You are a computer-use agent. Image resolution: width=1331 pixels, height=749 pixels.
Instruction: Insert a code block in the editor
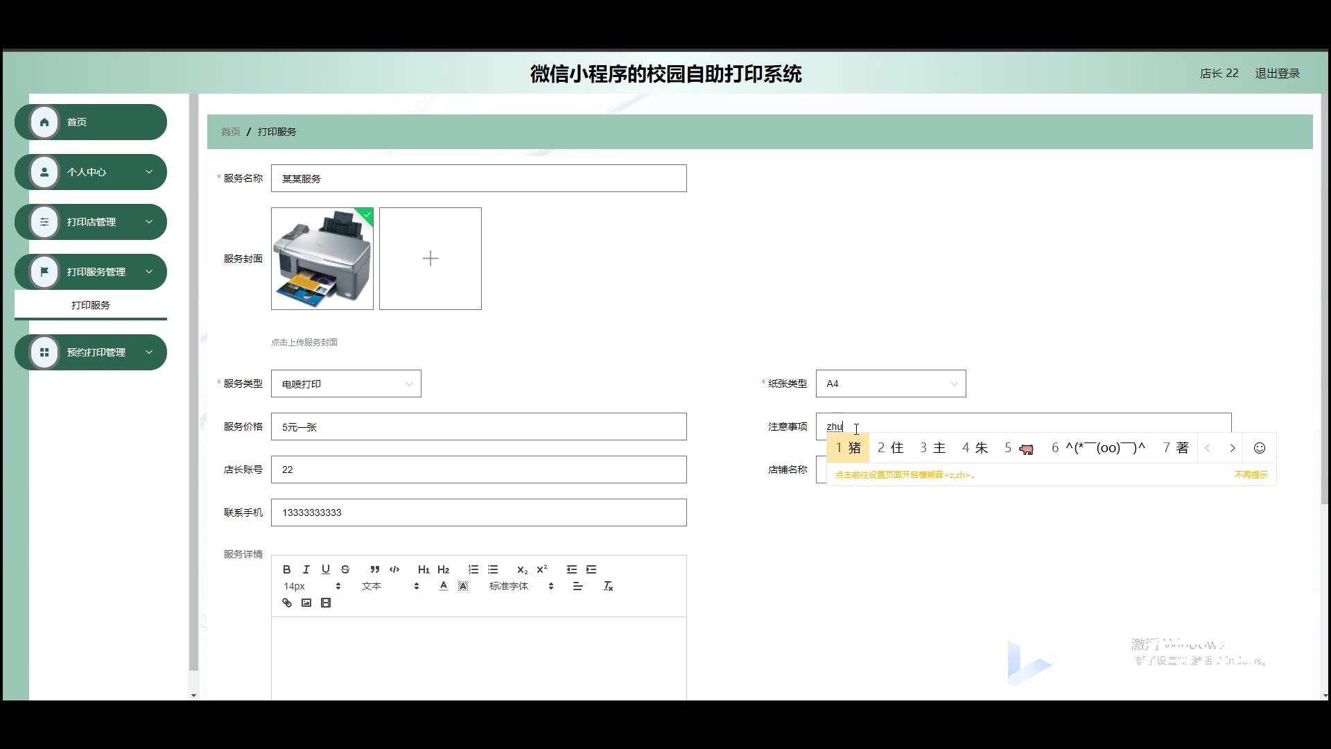tap(394, 569)
